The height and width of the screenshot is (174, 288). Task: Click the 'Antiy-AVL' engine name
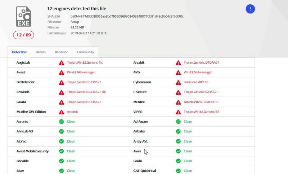coord(141,141)
